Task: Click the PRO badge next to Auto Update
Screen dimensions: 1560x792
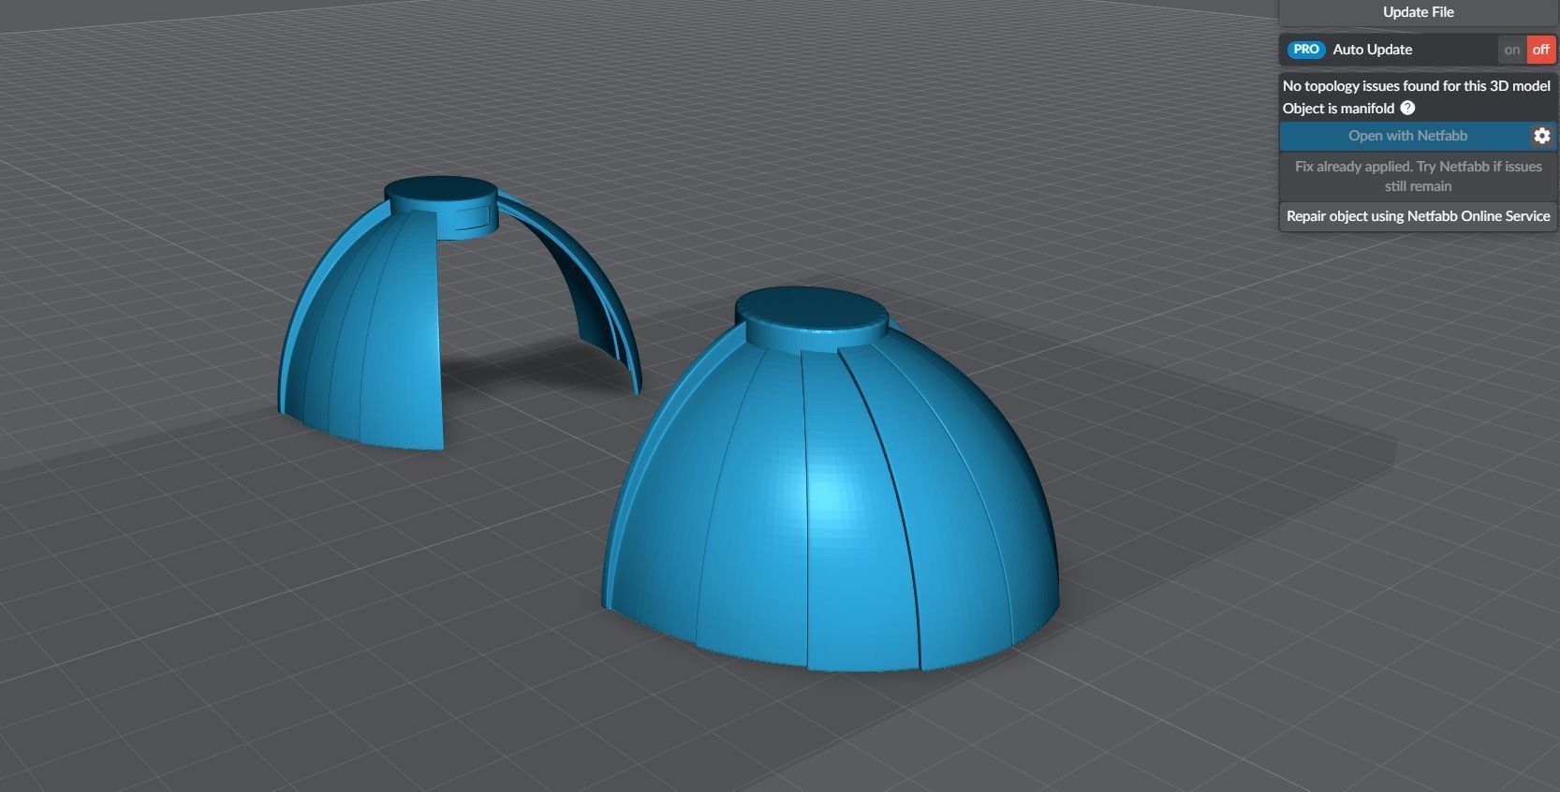Action: pos(1305,50)
